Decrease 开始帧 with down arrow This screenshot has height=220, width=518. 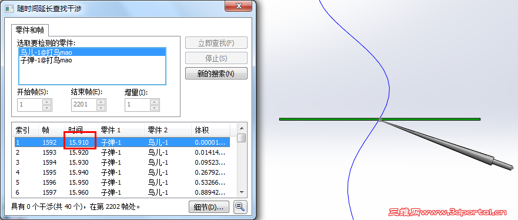pyautogui.click(x=47, y=108)
